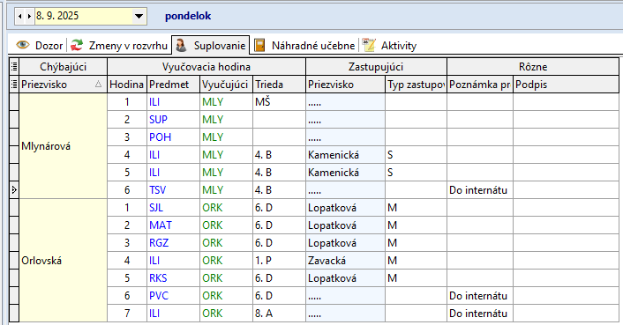Click the eye icon on the Dozor tab
623x325 pixels.
(23, 45)
